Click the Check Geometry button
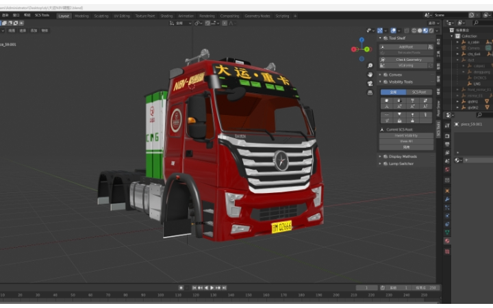 (406, 60)
